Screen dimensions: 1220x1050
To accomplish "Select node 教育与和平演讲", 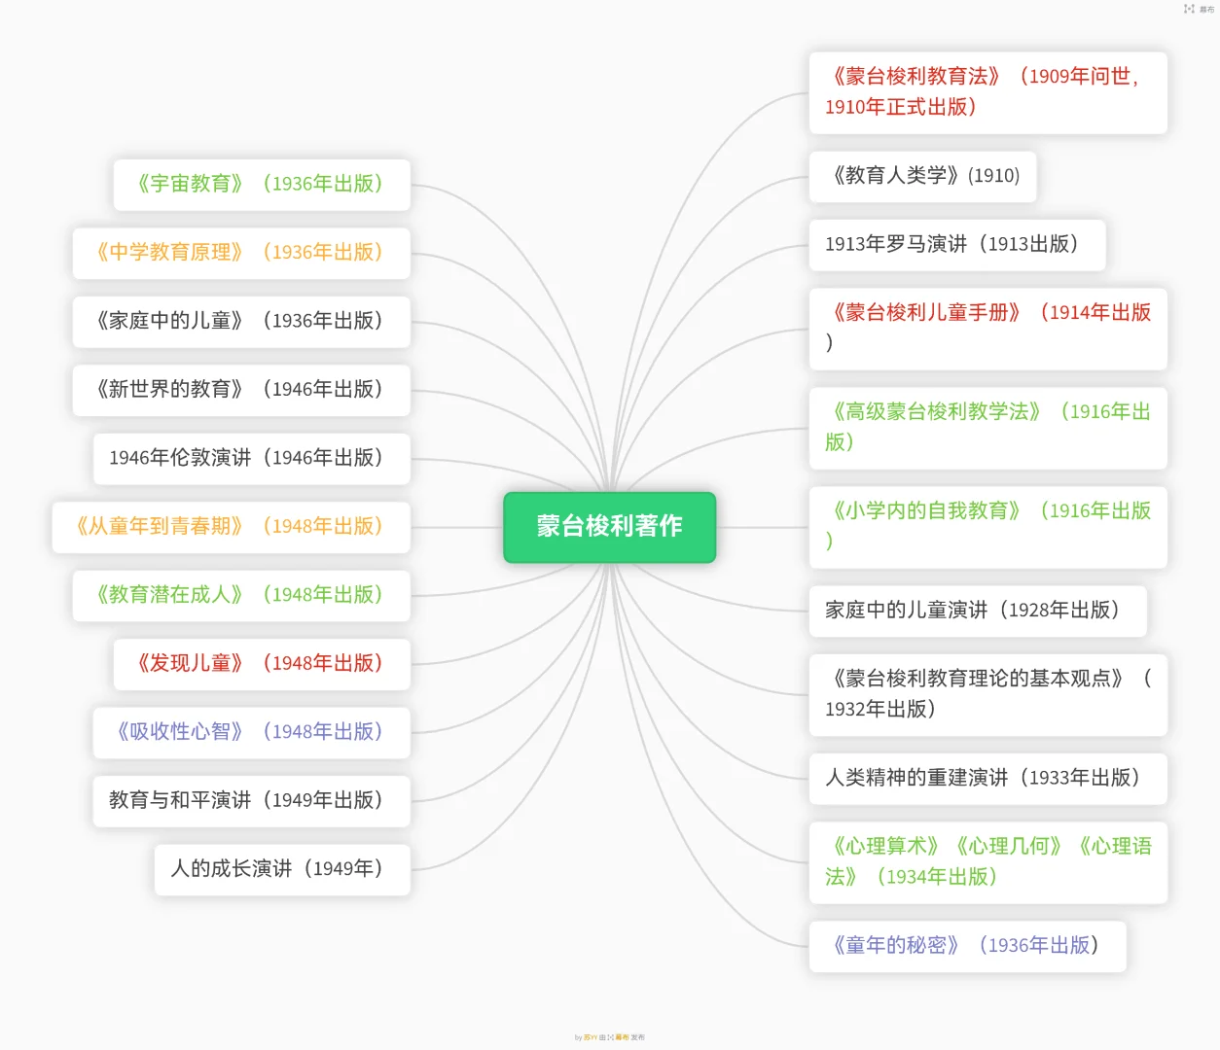I will point(252,801).
